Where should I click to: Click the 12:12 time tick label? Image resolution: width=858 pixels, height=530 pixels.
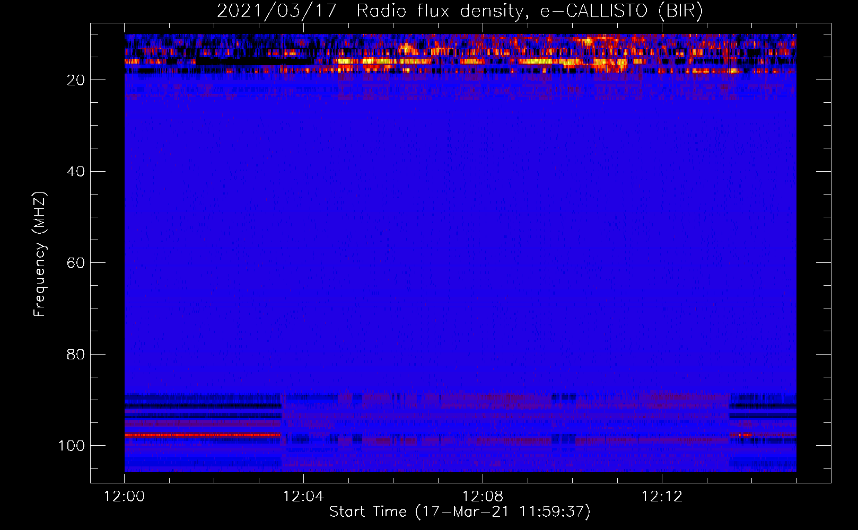(662, 497)
